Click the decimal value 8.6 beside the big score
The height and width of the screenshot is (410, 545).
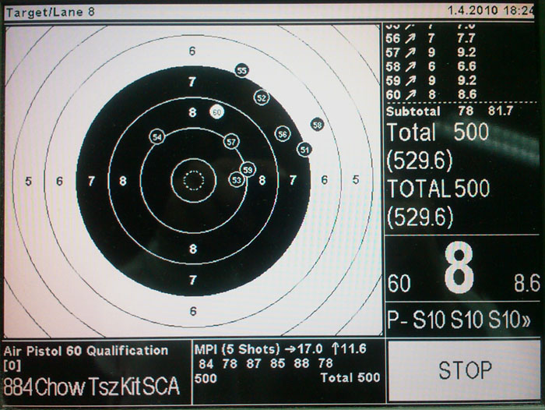click(526, 283)
